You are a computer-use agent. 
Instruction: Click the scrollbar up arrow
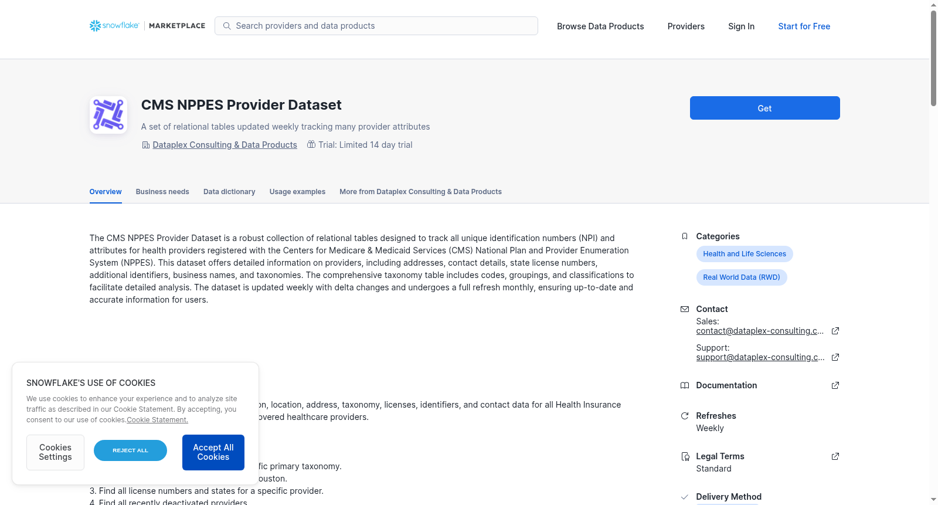point(933,5)
